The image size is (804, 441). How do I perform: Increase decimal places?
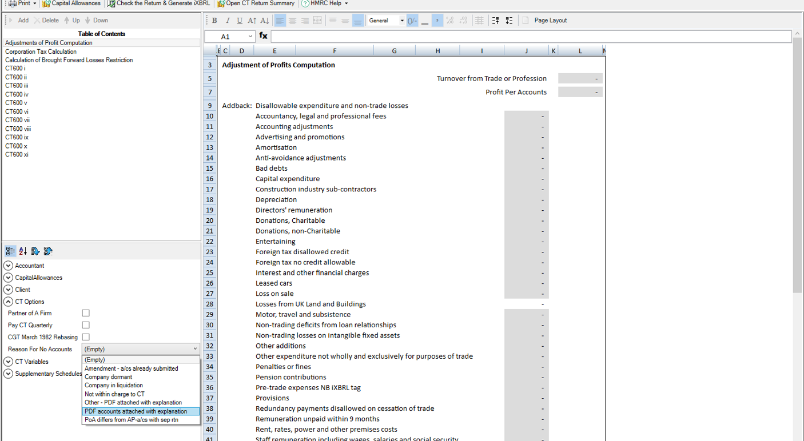(450, 21)
